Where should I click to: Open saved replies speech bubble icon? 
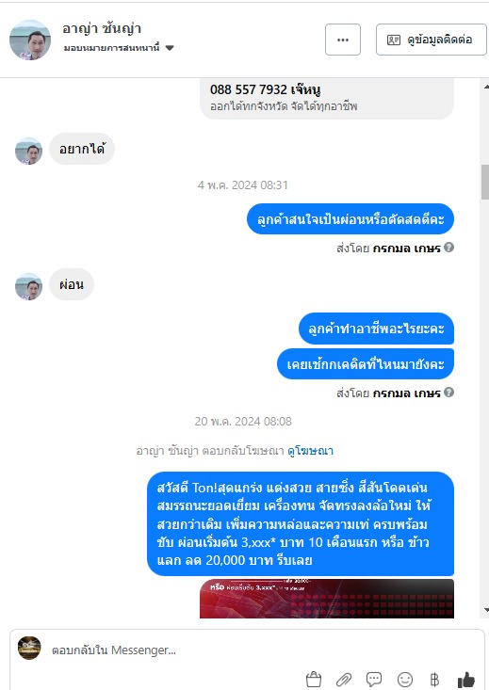374,680
